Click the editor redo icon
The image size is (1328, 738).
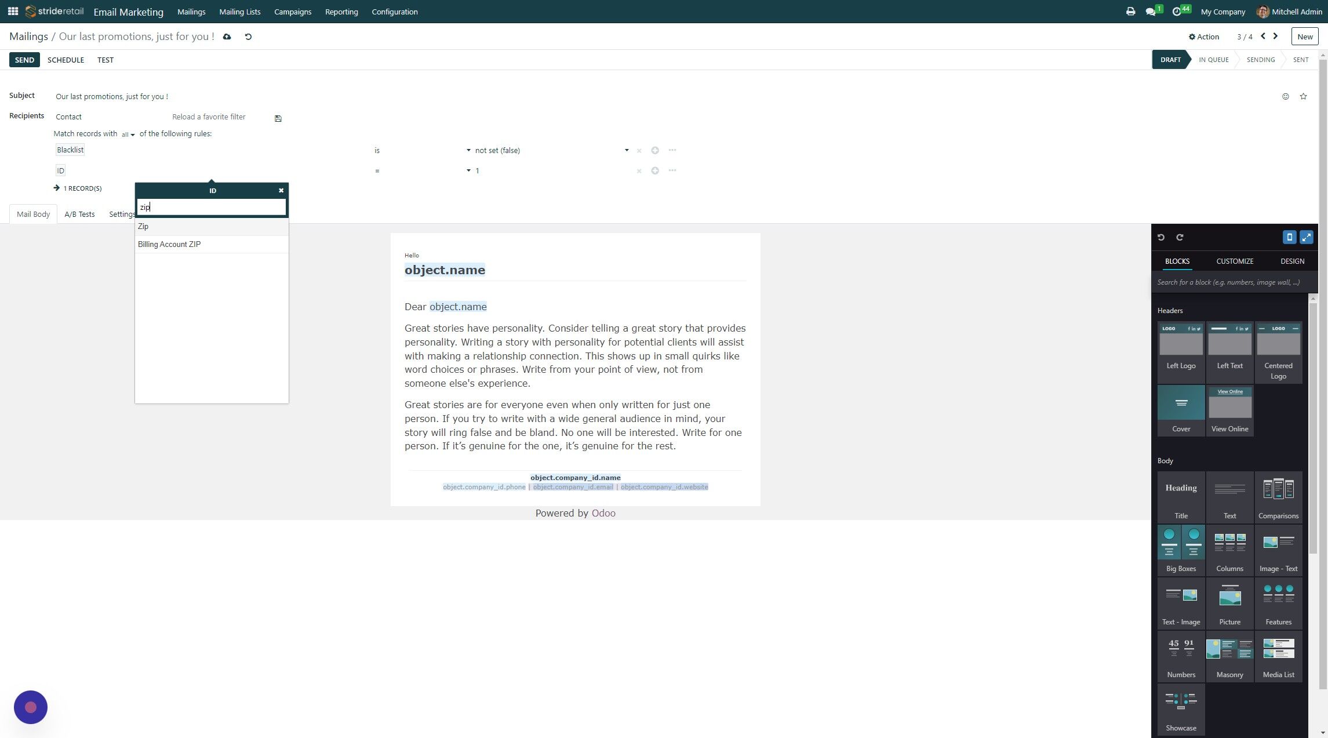pyautogui.click(x=1180, y=237)
